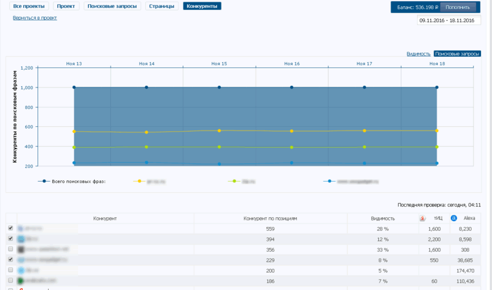The height and width of the screenshot is (290, 492).
Task: Click the Alexa value 174,470
Action: coord(465,270)
